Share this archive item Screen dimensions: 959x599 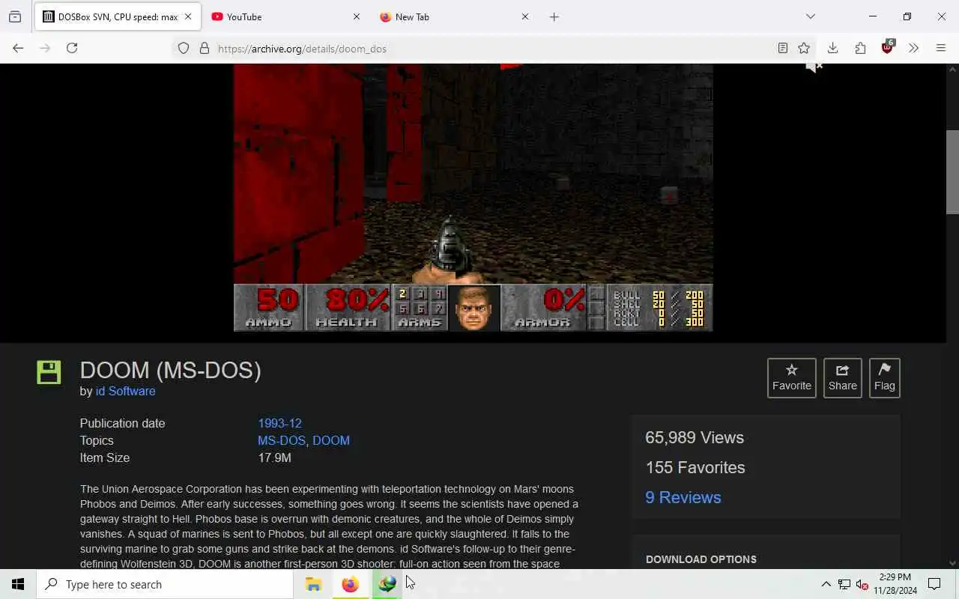842,377
